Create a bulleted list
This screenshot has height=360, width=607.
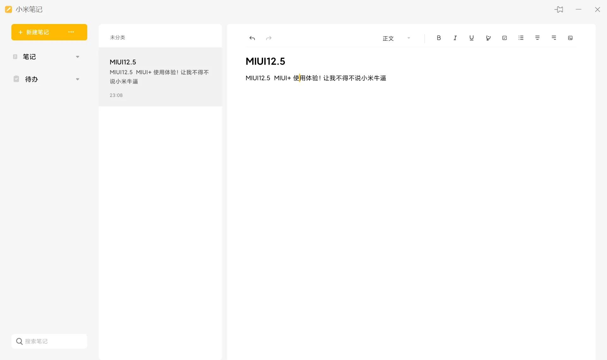(521, 38)
